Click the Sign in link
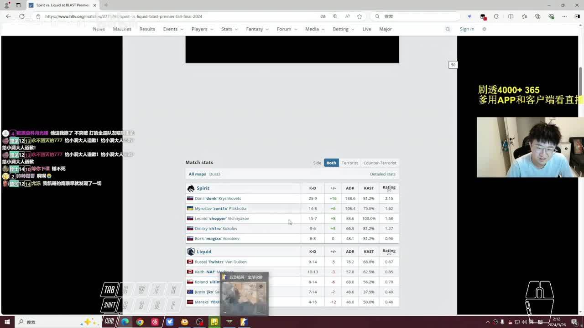 click(x=467, y=29)
